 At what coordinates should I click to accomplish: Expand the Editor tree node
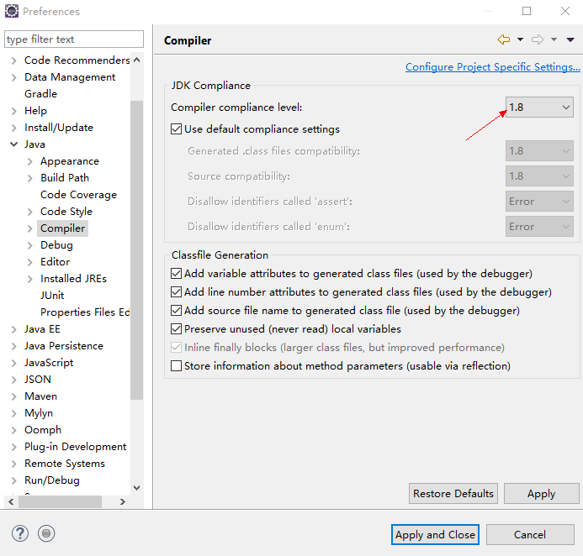(30, 262)
